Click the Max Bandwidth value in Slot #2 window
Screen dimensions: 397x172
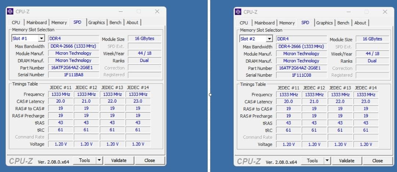click(x=301, y=47)
